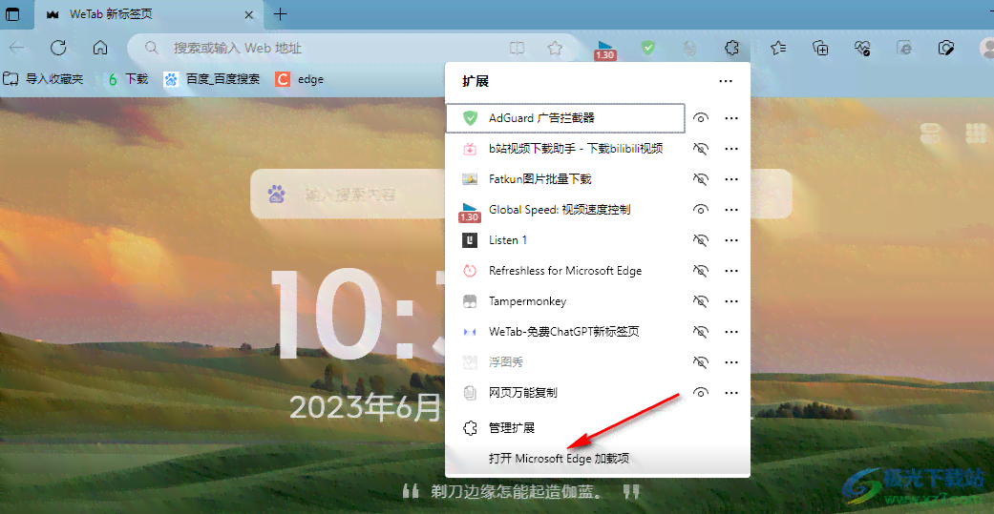Click the Tampermonkey icon in extensions list
This screenshot has height=514, width=994.
tap(470, 301)
